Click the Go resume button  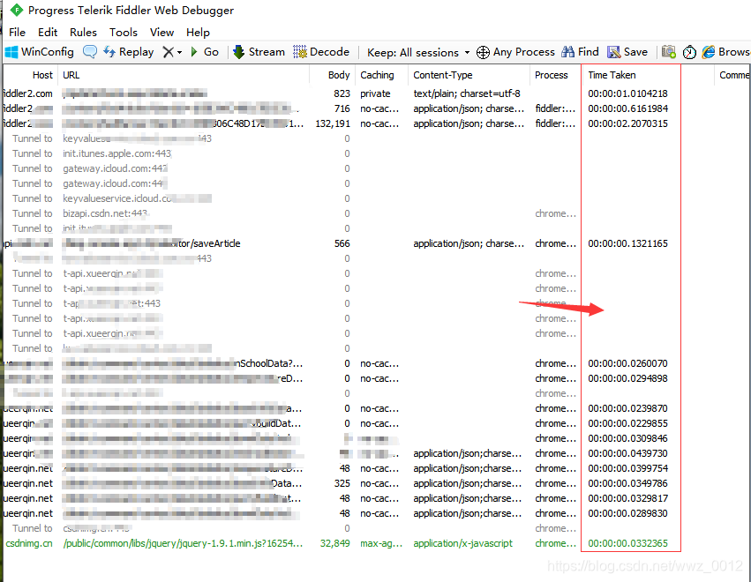click(205, 52)
